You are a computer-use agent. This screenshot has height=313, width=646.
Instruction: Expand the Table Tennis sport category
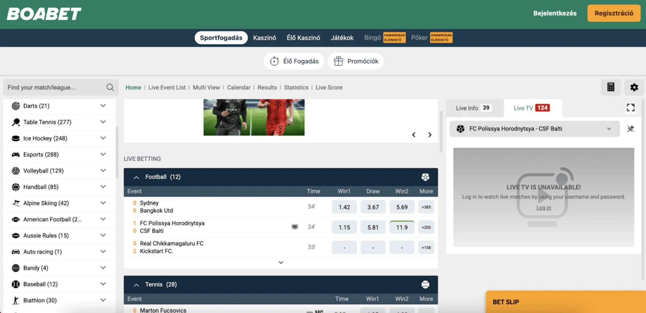pyautogui.click(x=103, y=122)
